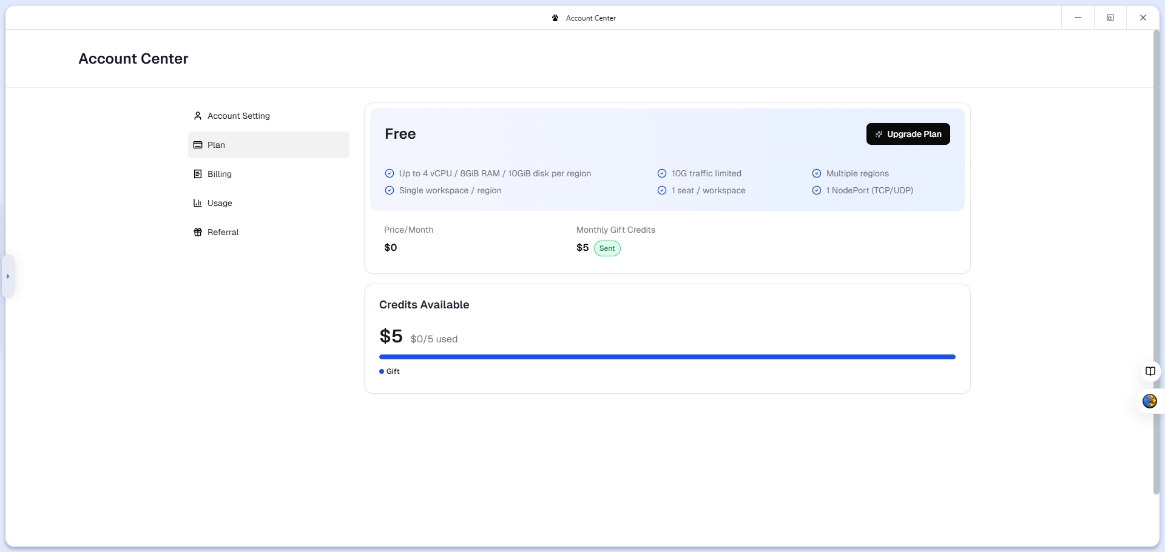Open the book documentation floating icon
The image size is (1165, 552).
pos(1150,371)
